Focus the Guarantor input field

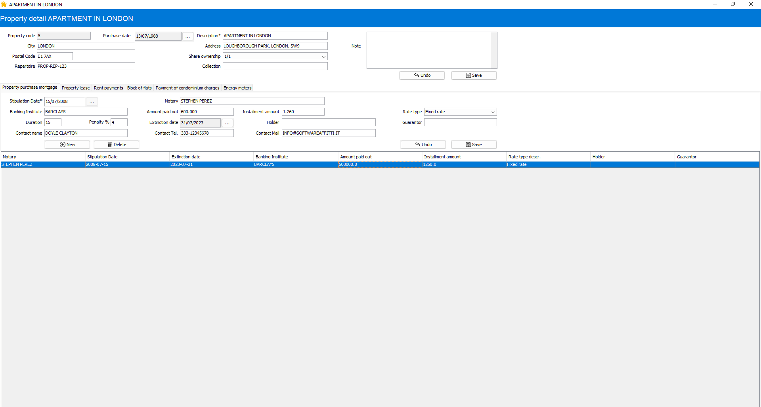pos(460,123)
